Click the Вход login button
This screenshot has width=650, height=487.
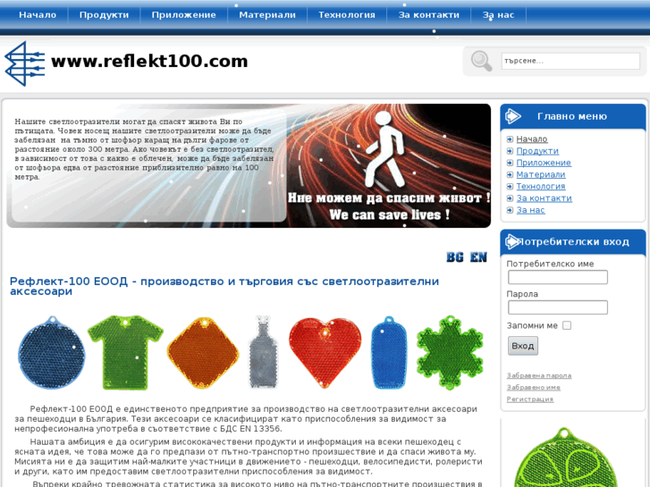point(523,346)
